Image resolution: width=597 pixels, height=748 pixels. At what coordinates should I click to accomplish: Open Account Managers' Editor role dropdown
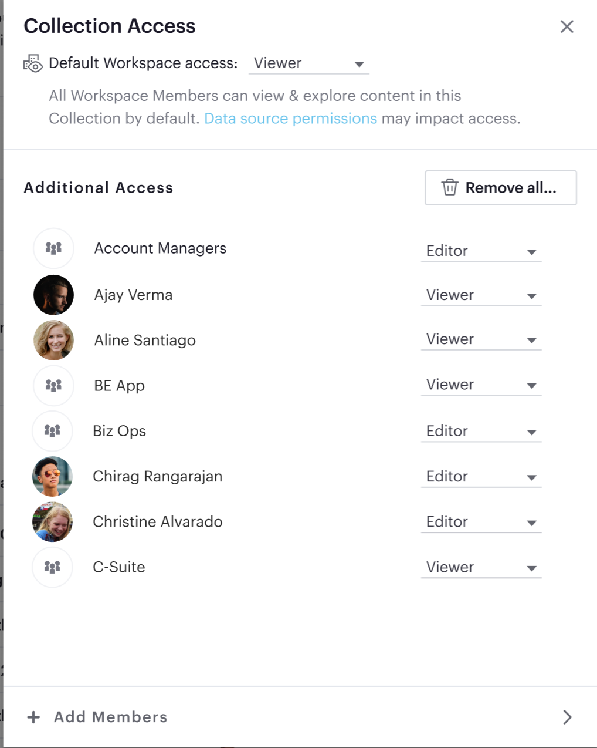coord(481,251)
